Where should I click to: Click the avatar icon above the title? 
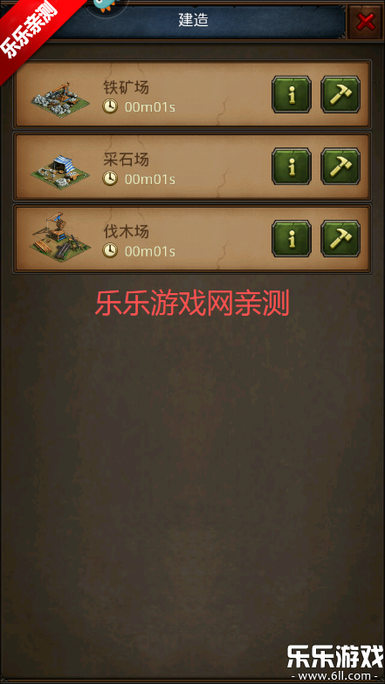coord(107,4)
